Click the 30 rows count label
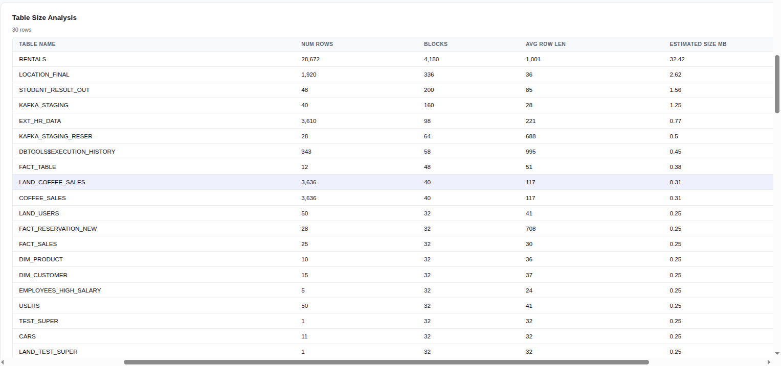The height and width of the screenshot is (366, 781). click(x=22, y=30)
